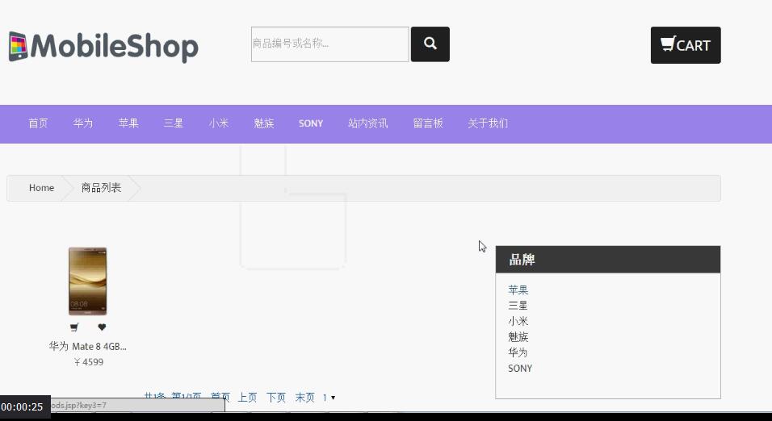Open 华为 in the purple navbar
Viewport: 772px width, 421px height.
[x=82, y=123]
